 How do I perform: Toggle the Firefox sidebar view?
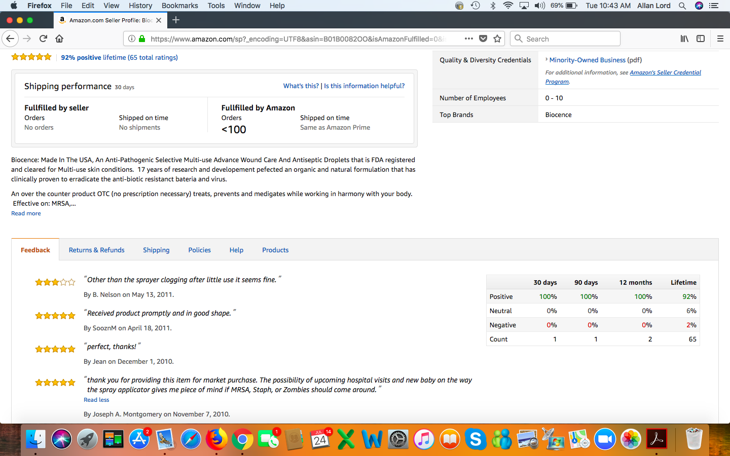coord(701,39)
